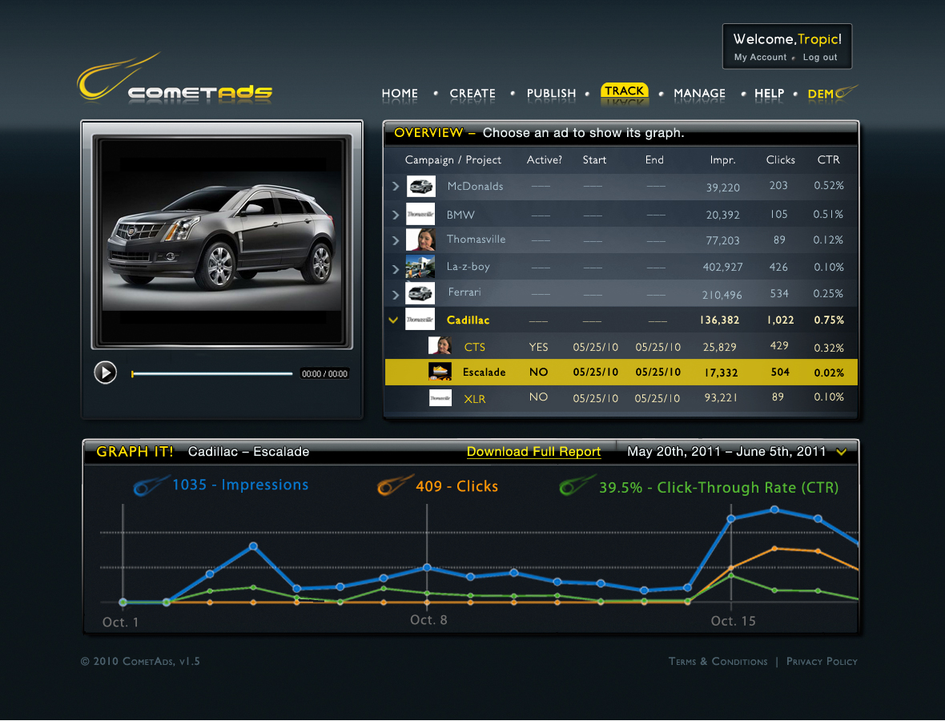Click the XLR ad thumbnail
The image size is (945, 721).
[x=440, y=398]
